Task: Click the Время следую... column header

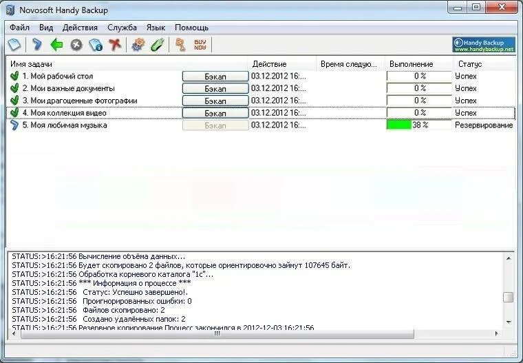Action: (350, 64)
